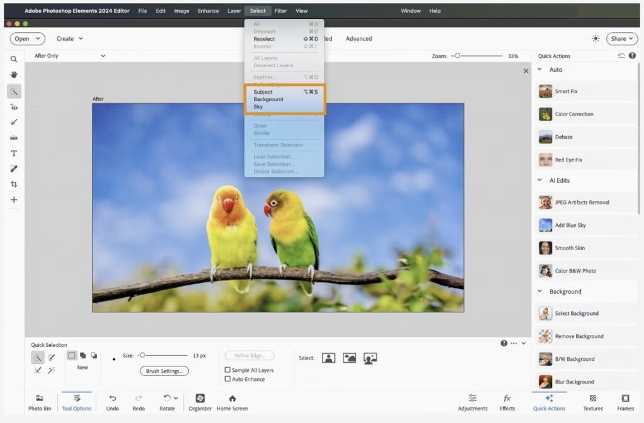Switch quick selection to New mode

(72, 356)
